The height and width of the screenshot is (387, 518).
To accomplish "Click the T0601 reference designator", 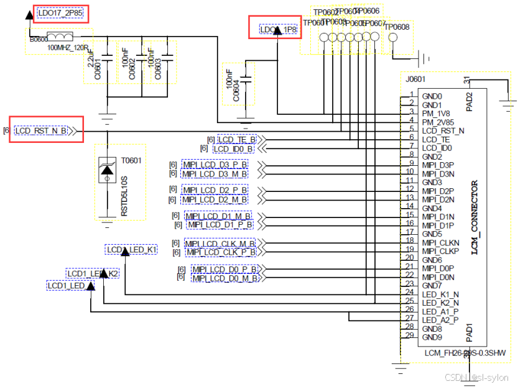I will [x=131, y=161].
